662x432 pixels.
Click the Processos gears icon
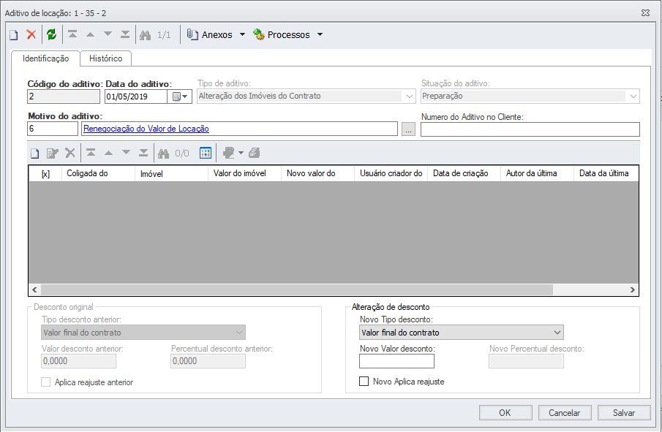258,34
